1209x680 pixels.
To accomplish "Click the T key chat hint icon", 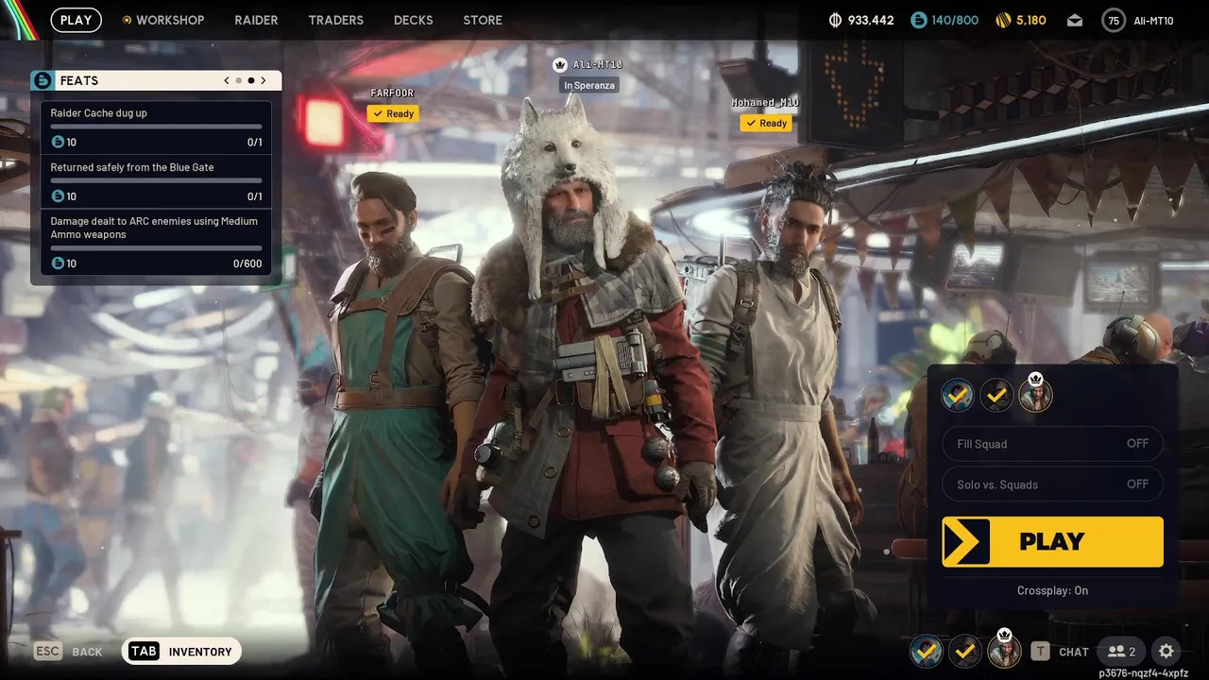I will click(1040, 651).
